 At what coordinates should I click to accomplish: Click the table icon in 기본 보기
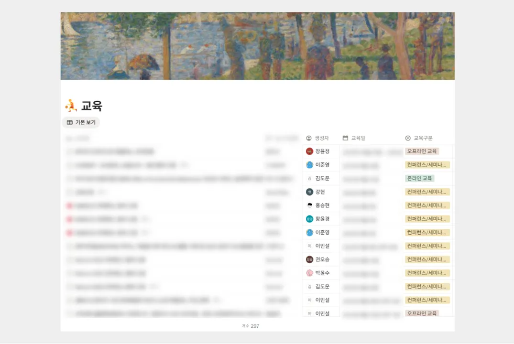pos(70,122)
